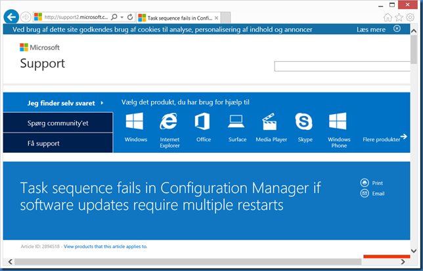Viewport: 423px width, 271px height.
Task: Click the Email article icon
Action: 365,194
